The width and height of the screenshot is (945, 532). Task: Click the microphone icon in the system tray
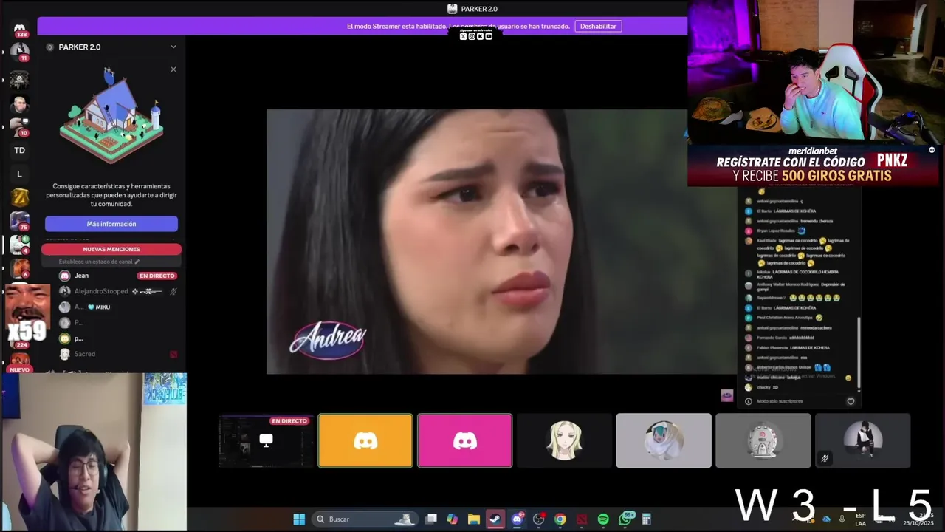842,519
